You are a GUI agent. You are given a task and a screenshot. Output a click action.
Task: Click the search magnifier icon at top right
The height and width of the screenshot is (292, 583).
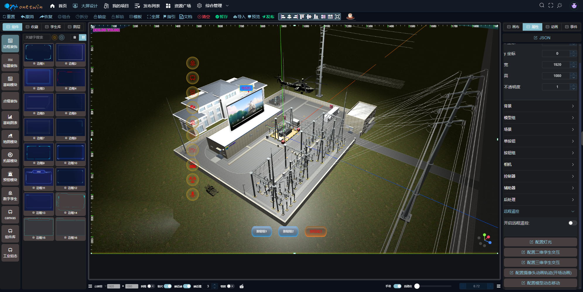tap(542, 5)
